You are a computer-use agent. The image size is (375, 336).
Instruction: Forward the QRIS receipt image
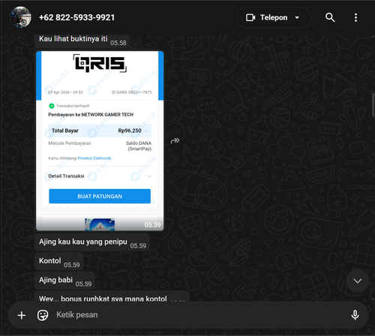click(x=175, y=141)
